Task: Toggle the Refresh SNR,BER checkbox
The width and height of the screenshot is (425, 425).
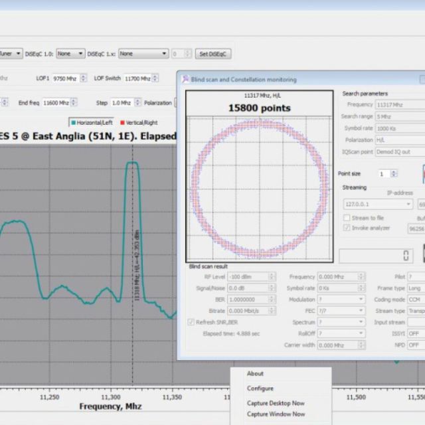Action: coord(191,322)
